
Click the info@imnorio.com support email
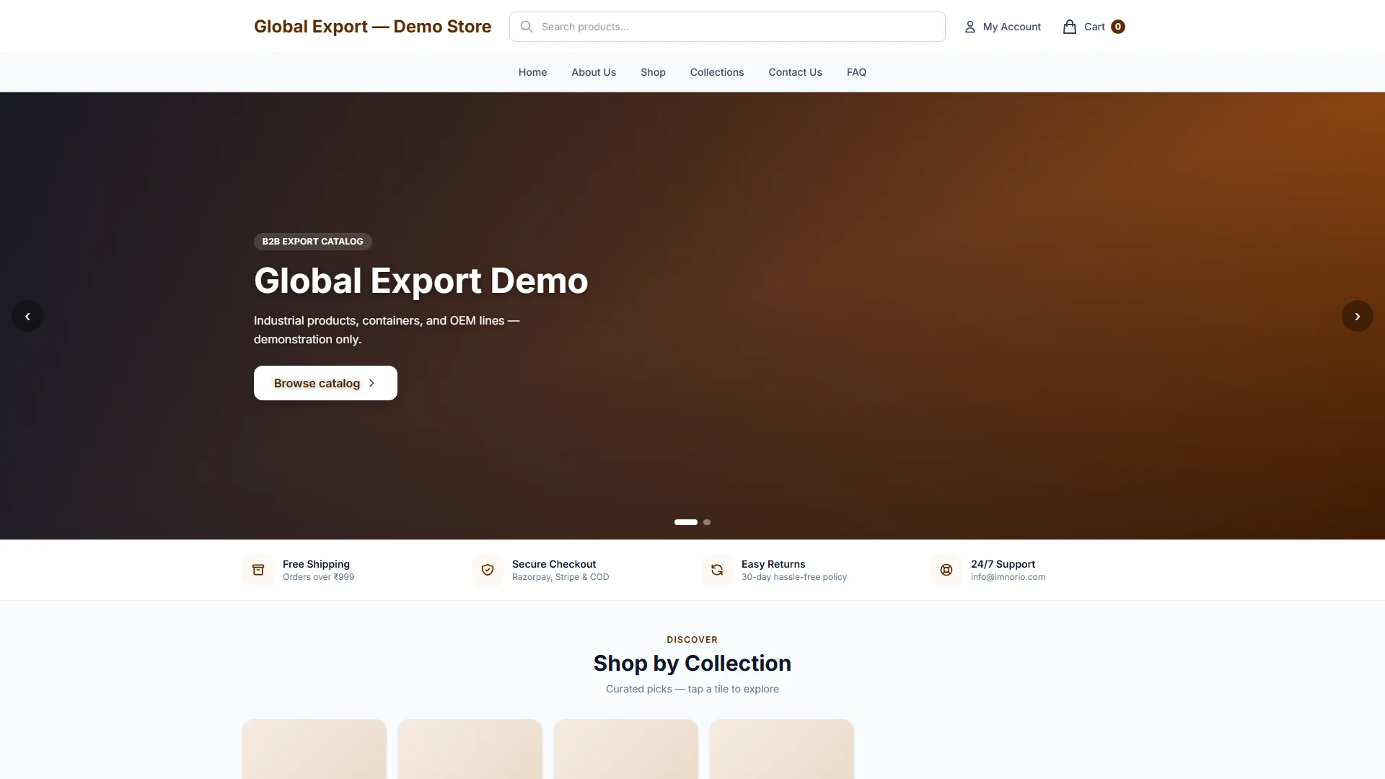tap(1008, 577)
